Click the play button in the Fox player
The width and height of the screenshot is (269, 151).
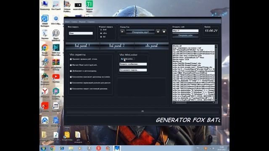(x=122, y=32)
